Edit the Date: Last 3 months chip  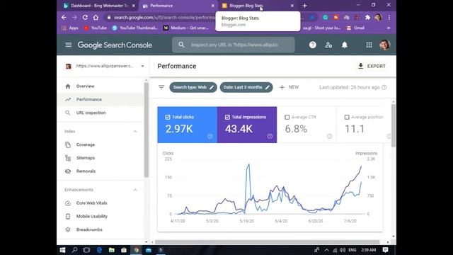pos(246,87)
